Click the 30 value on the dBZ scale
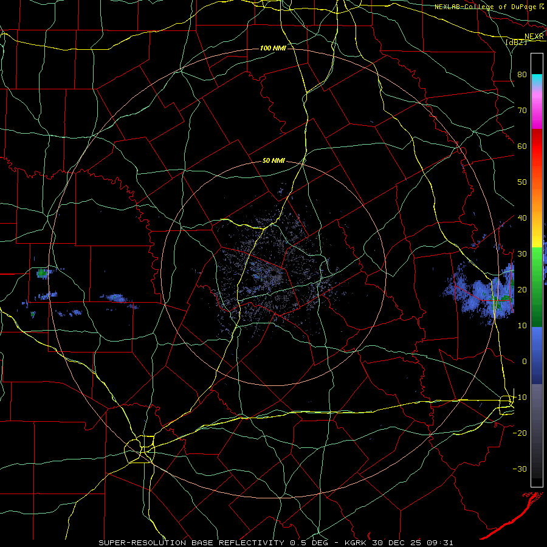The width and height of the screenshot is (547, 547). pos(522,253)
